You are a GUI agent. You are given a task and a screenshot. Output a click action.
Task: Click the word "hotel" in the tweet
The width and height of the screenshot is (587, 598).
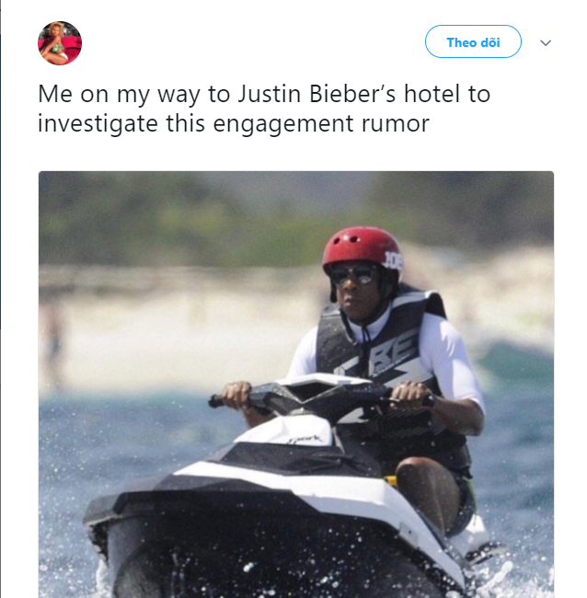click(432, 94)
